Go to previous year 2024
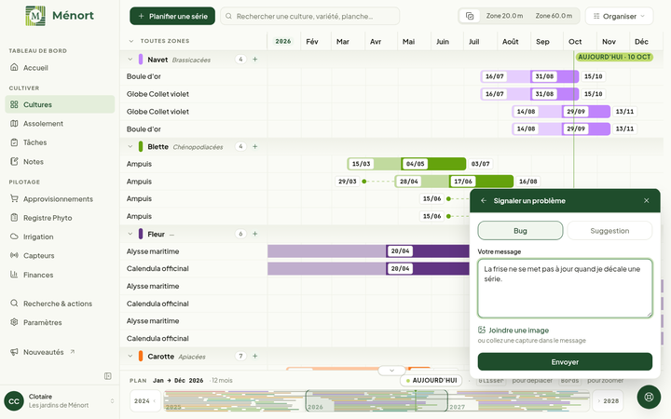The image size is (671, 419). coord(145,401)
